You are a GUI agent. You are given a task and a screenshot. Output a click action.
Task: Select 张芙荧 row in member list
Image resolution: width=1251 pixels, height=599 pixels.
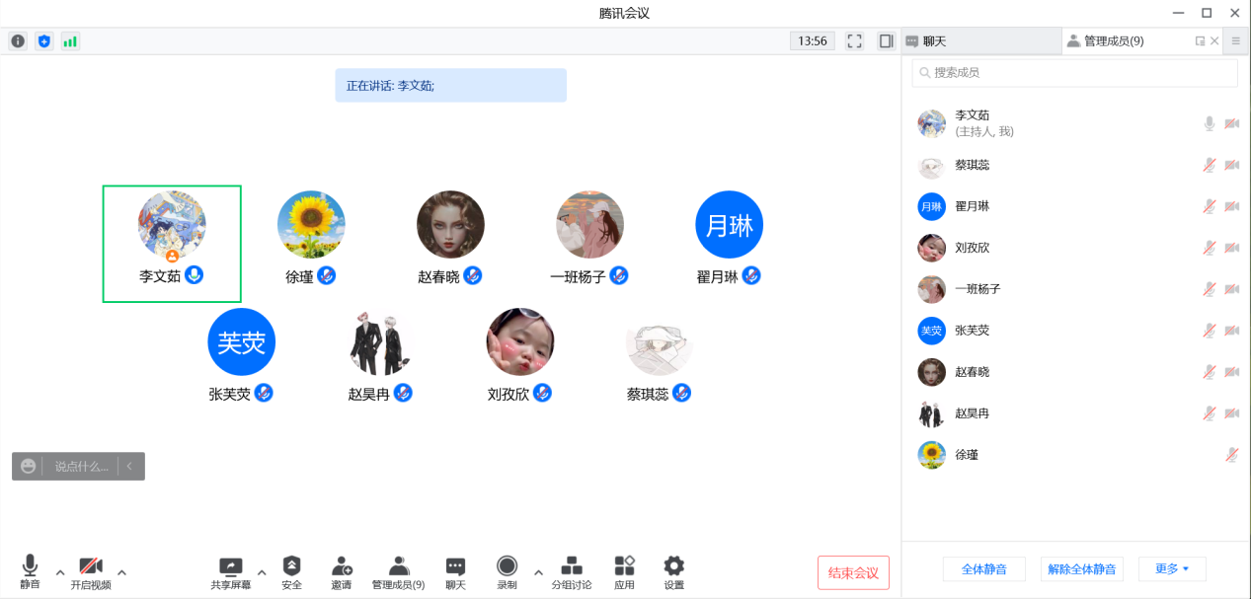click(1076, 331)
